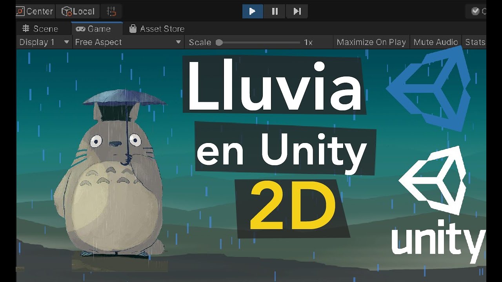Toggle the grid snapping icon
Screen dimensions: 502x282
click(x=111, y=11)
